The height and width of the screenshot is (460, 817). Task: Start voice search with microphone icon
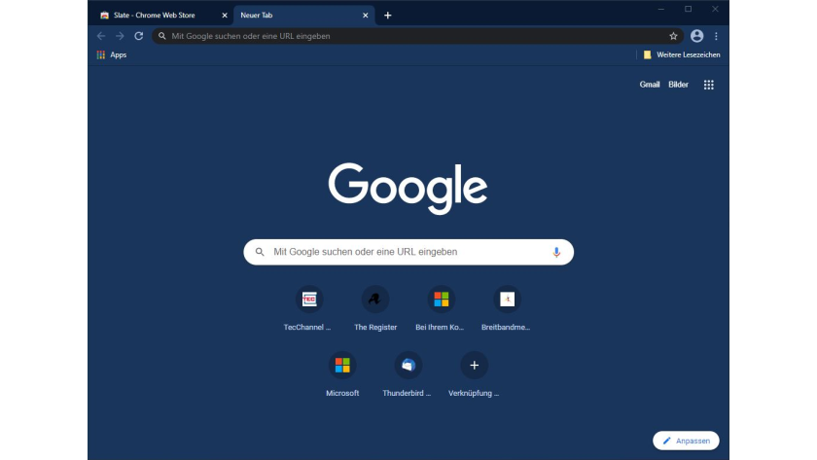click(x=556, y=252)
